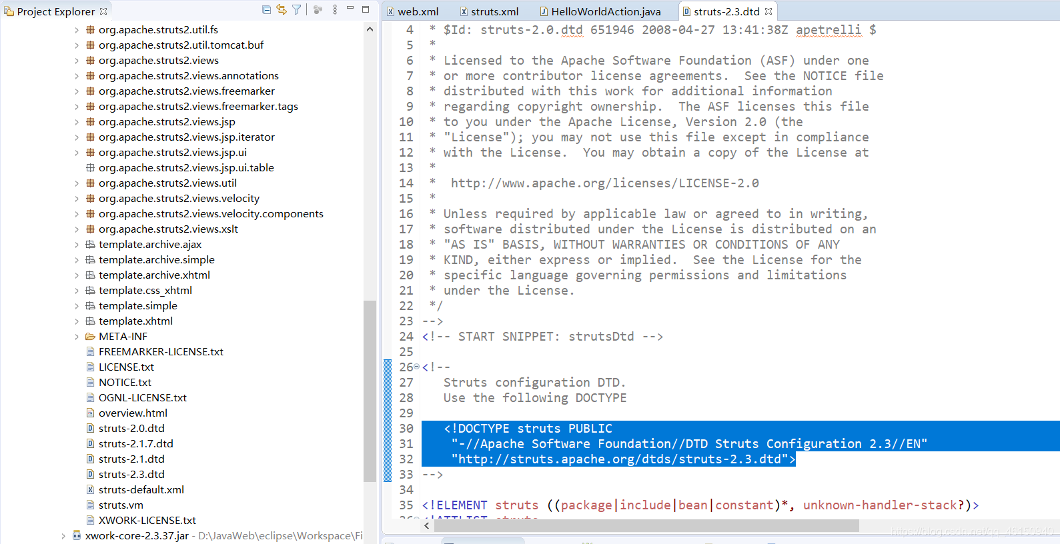Select struts-2.1.dtd file
This screenshot has width=1060, height=544.
point(131,459)
